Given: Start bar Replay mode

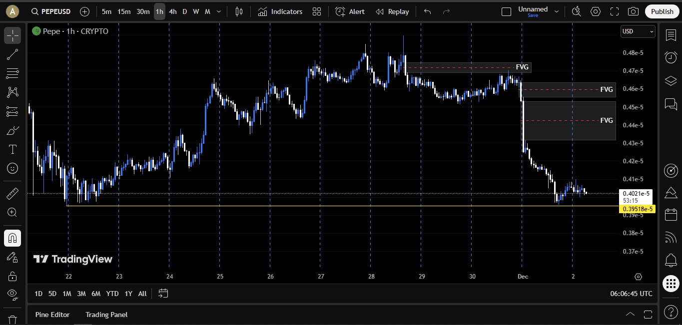Looking at the screenshot, I should (392, 11).
